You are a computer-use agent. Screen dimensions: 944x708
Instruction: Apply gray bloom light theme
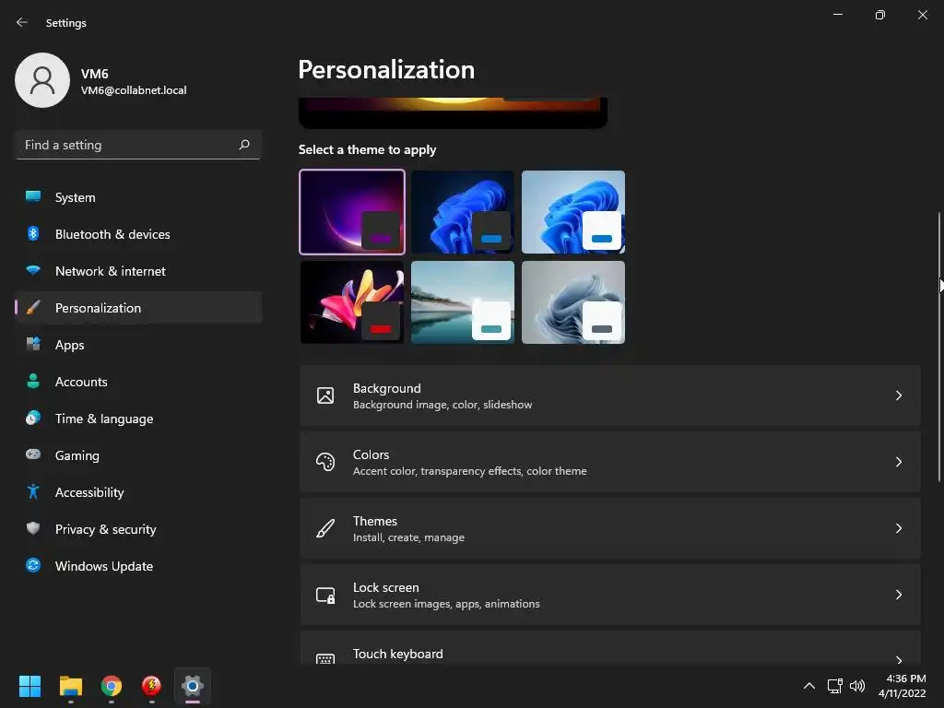573,302
